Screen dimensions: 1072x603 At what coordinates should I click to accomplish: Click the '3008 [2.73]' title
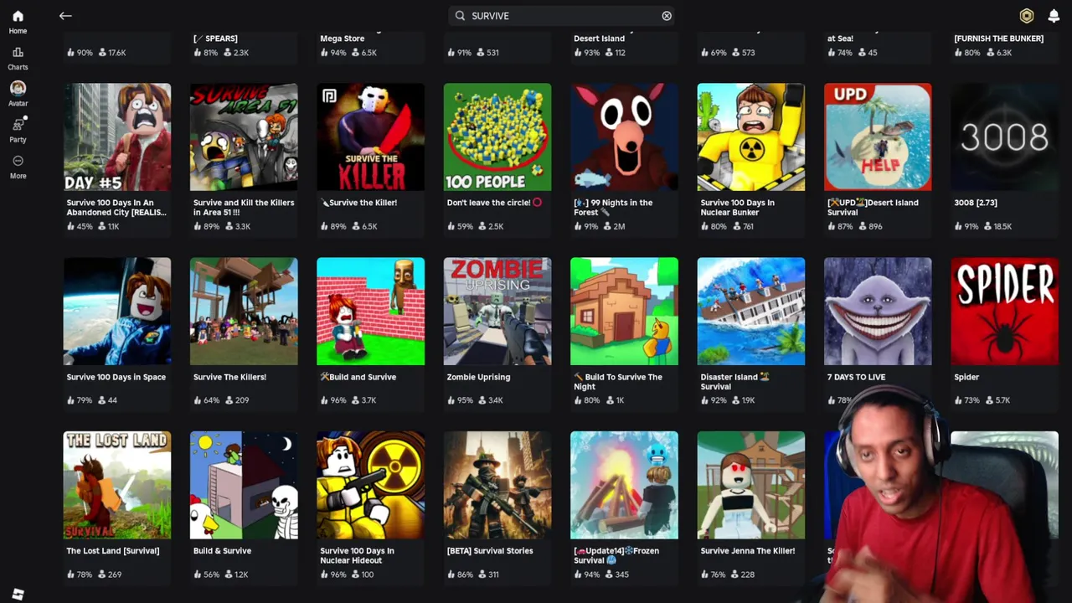point(976,203)
